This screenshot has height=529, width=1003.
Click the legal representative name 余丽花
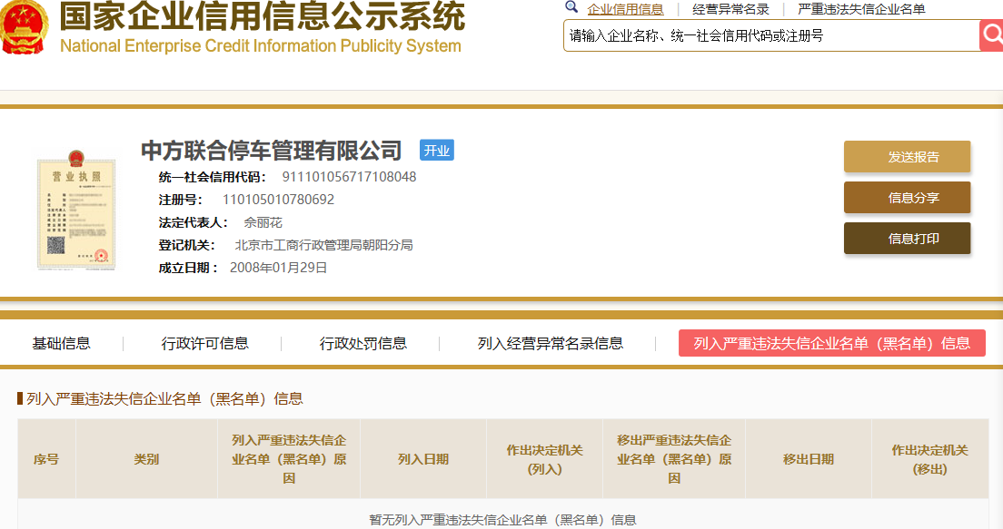click(x=263, y=222)
